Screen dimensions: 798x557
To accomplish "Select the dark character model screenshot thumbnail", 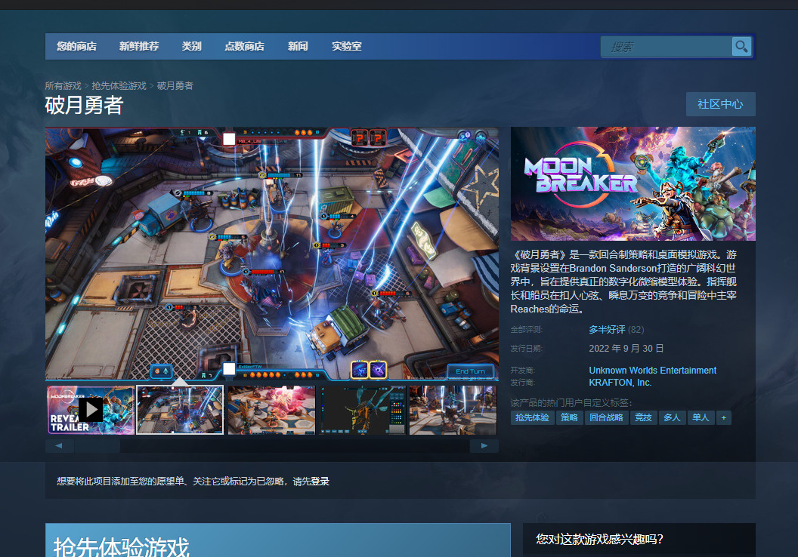I will [362, 410].
